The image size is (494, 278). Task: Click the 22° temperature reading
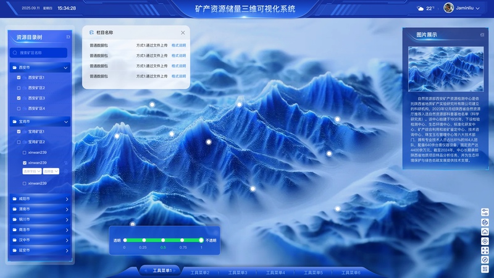430,9
